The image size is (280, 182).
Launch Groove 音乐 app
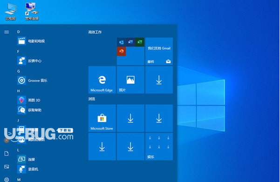tap(32, 81)
